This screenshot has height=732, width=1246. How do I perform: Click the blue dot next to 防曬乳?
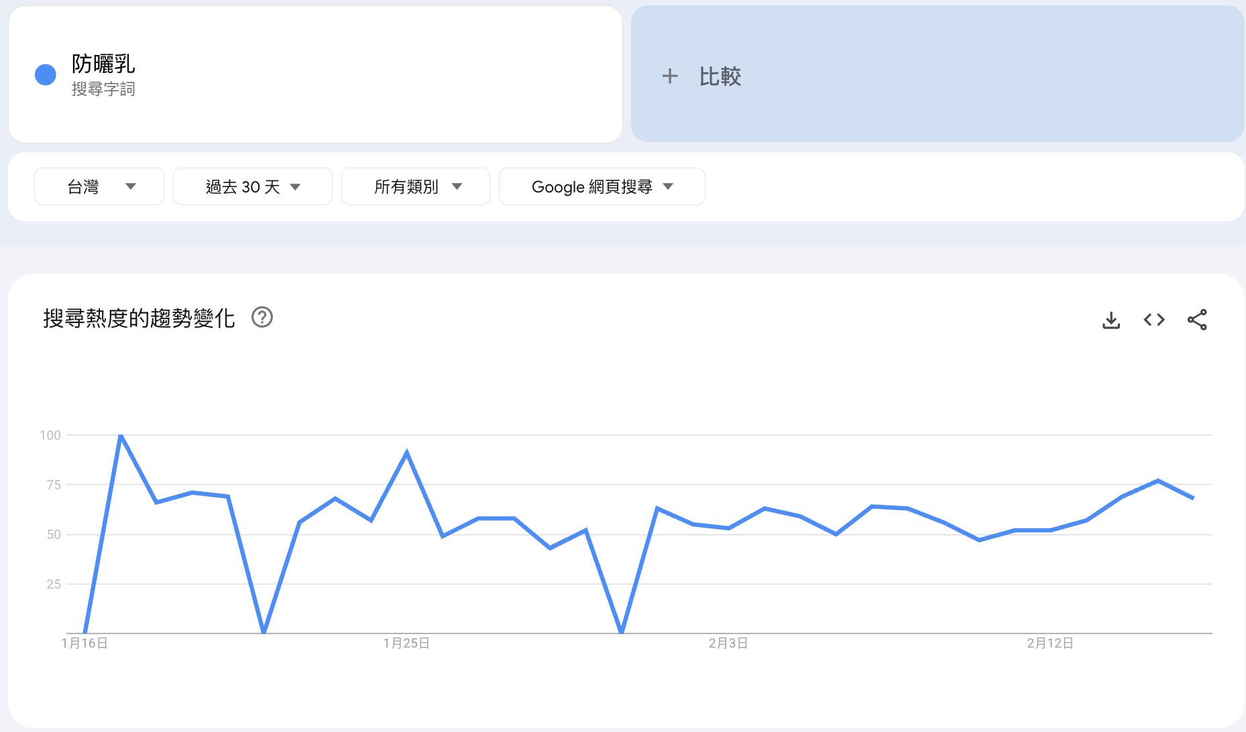click(45, 74)
